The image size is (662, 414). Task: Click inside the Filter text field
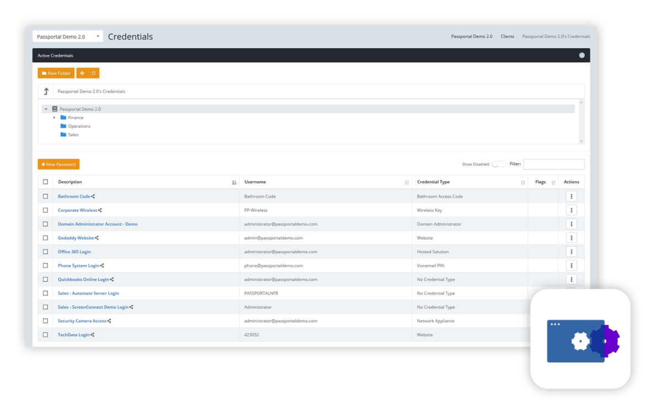553,163
